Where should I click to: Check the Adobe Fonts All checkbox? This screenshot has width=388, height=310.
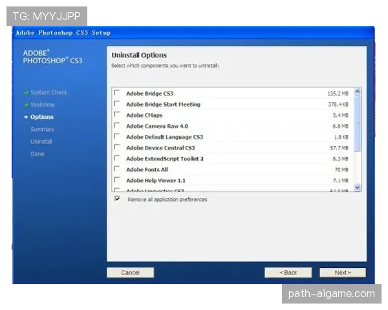click(x=117, y=169)
